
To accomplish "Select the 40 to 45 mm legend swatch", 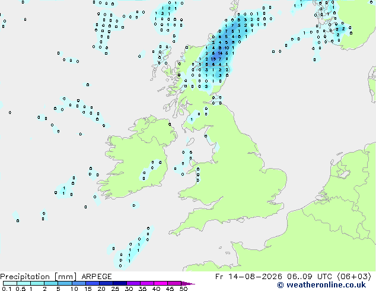I will coord(161,283).
